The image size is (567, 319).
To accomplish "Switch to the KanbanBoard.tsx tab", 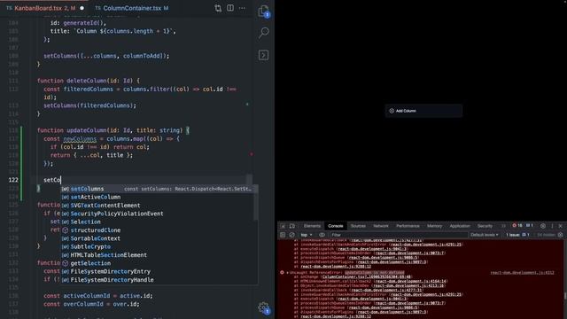I will point(45,8).
